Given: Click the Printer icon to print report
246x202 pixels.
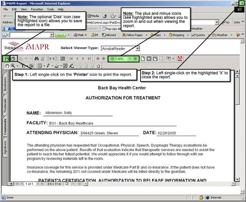Looking at the screenshot, I should (x=13, y=59).
